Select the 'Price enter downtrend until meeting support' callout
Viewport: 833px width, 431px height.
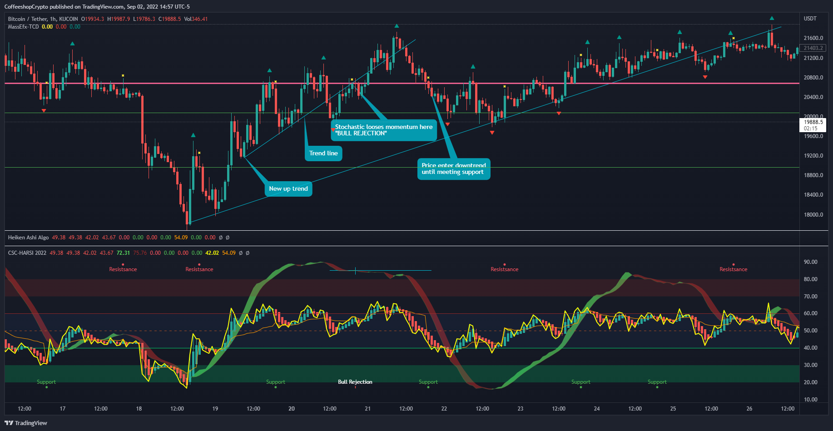pos(454,168)
